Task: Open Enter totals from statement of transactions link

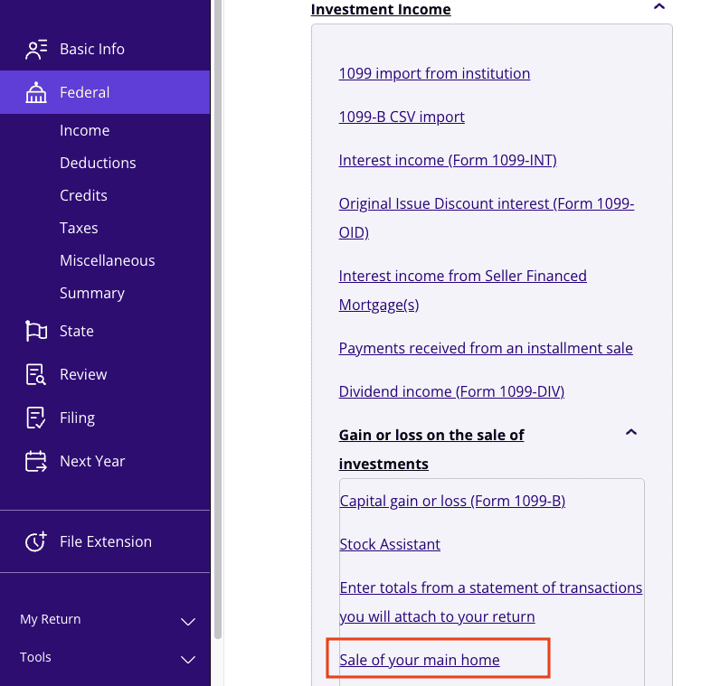Action: (x=491, y=602)
